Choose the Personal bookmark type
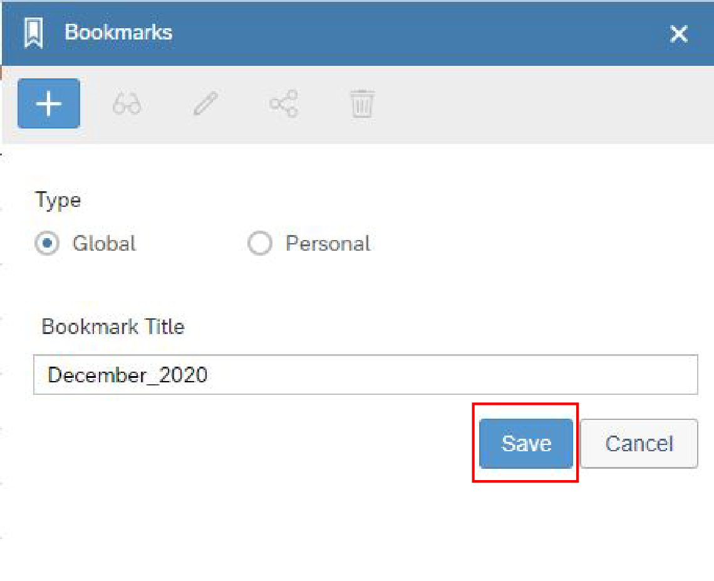The width and height of the screenshot is (714, 581). pos(260,243)
